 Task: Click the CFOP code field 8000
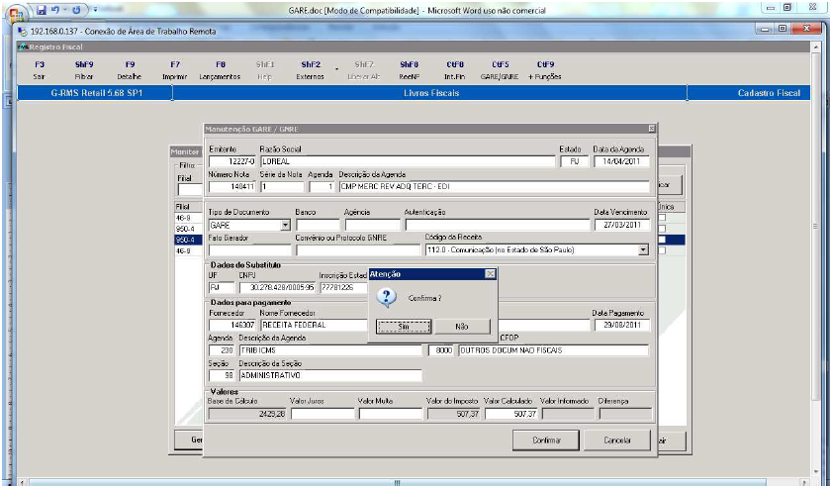(441, 350)
